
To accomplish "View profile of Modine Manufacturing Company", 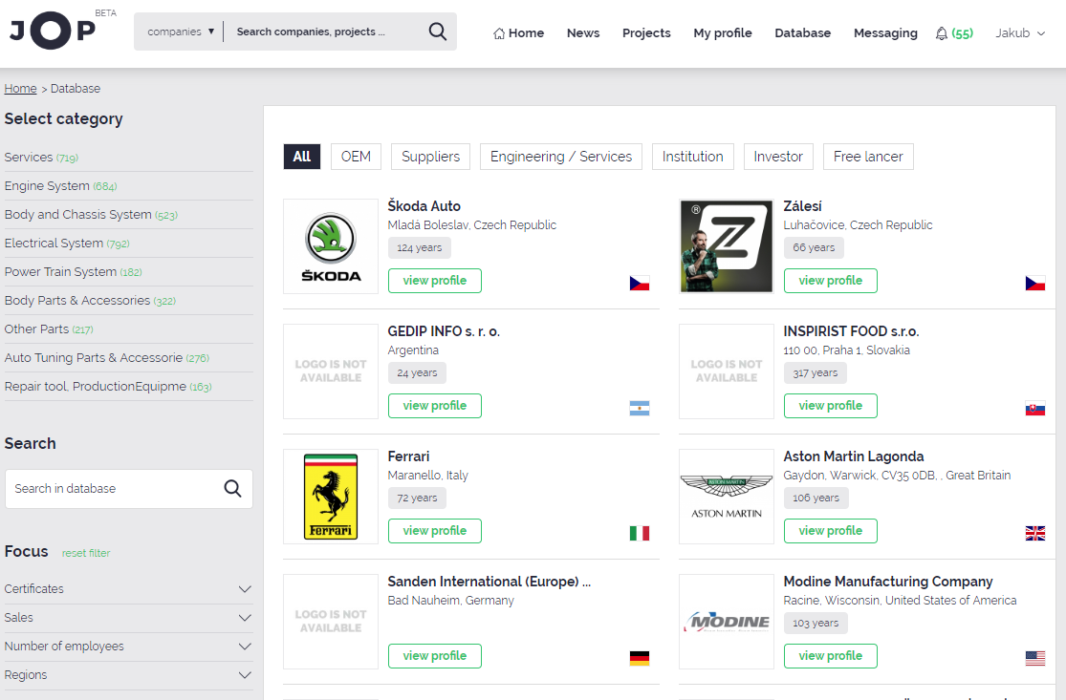I will tap(830, 655).
